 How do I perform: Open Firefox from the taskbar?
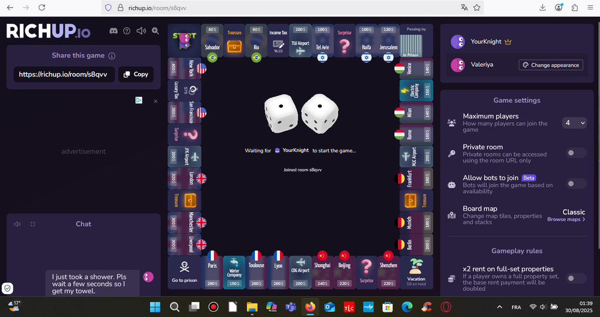310,307
